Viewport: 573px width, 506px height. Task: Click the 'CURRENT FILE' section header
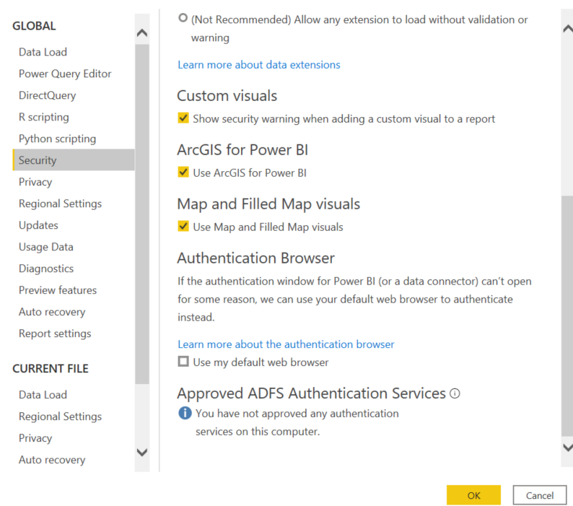coord(51,369)
